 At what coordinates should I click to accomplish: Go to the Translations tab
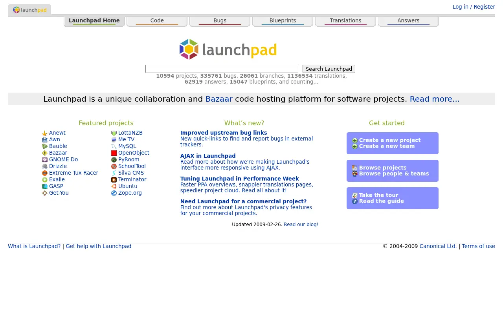[x=346, y=21]
